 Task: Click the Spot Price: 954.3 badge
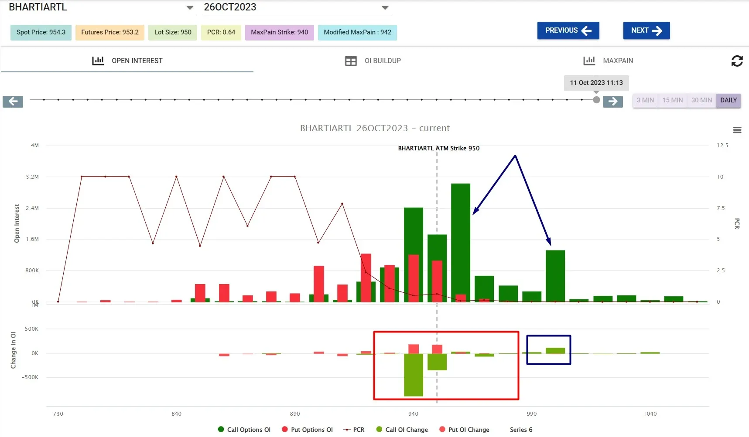[x=41, y=32]
